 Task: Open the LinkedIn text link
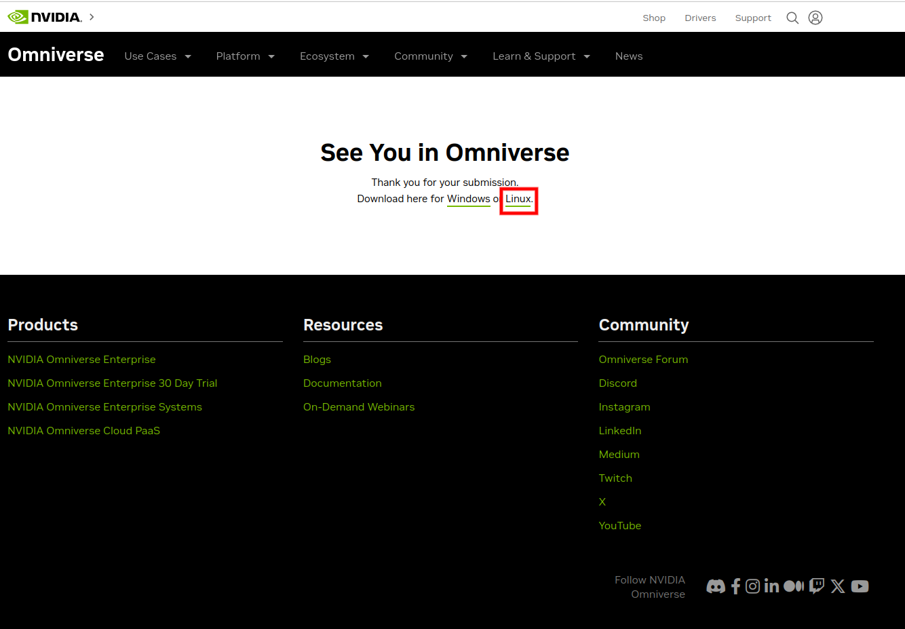[620, 431]
